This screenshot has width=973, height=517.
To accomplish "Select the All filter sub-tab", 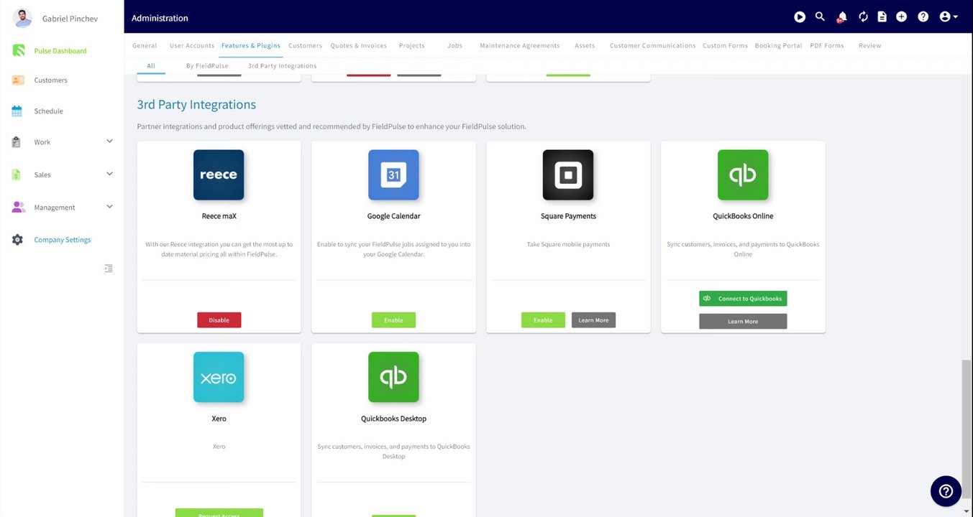I will [151, 65].
